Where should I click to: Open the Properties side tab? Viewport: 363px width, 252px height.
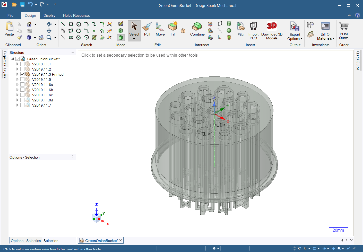coord(5,58)
